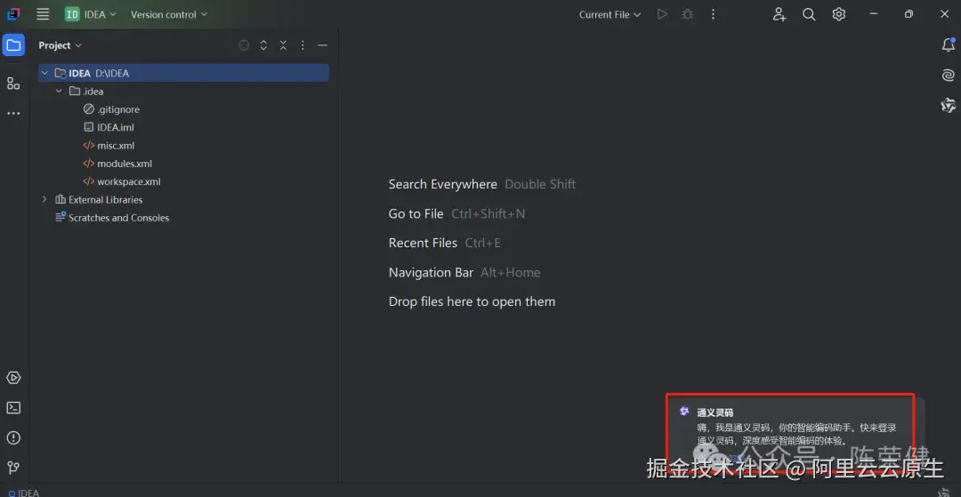Viewport: 961px width, 497px height.
Task: Open the Version control dropdown
Action: tap(168, 14)
